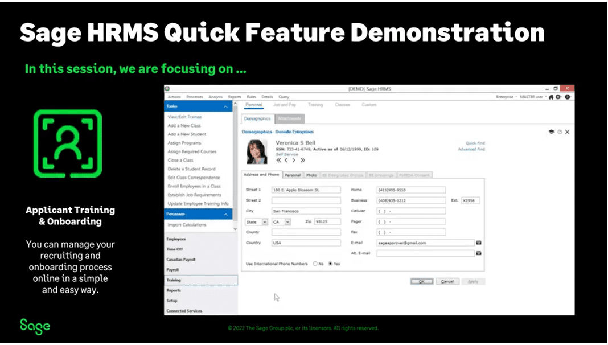Navigate to the last record using double right arrows
Image resolution: width=608 pixels, height=345 pixels.
pos(303,160)
